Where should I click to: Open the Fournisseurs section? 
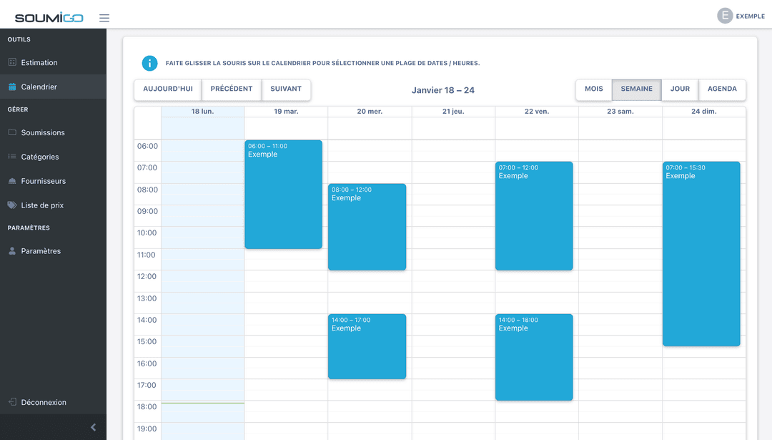point(43,181)
